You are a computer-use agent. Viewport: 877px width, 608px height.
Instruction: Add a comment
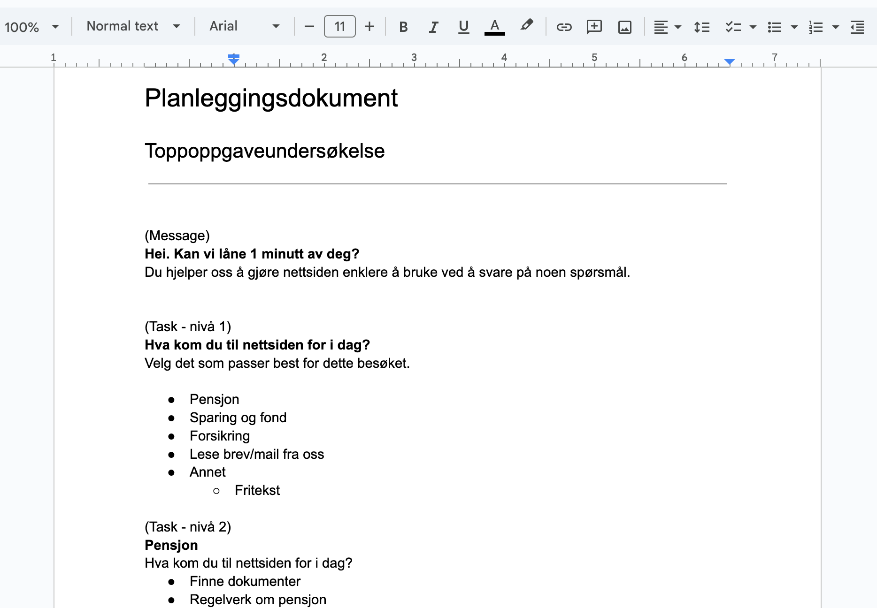pos(594,27)
